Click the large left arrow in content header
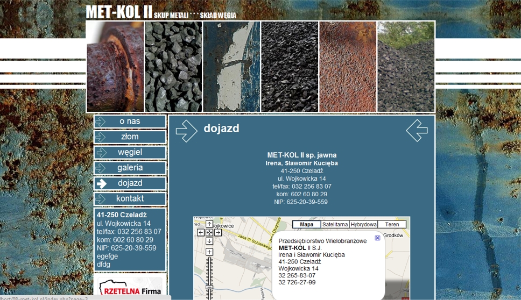 point(417,131)
